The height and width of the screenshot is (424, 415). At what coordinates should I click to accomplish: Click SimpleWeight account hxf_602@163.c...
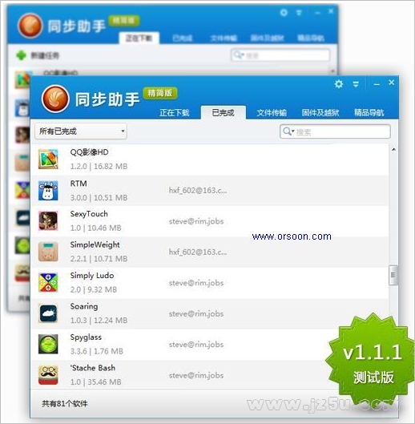[x=198, y=252]
